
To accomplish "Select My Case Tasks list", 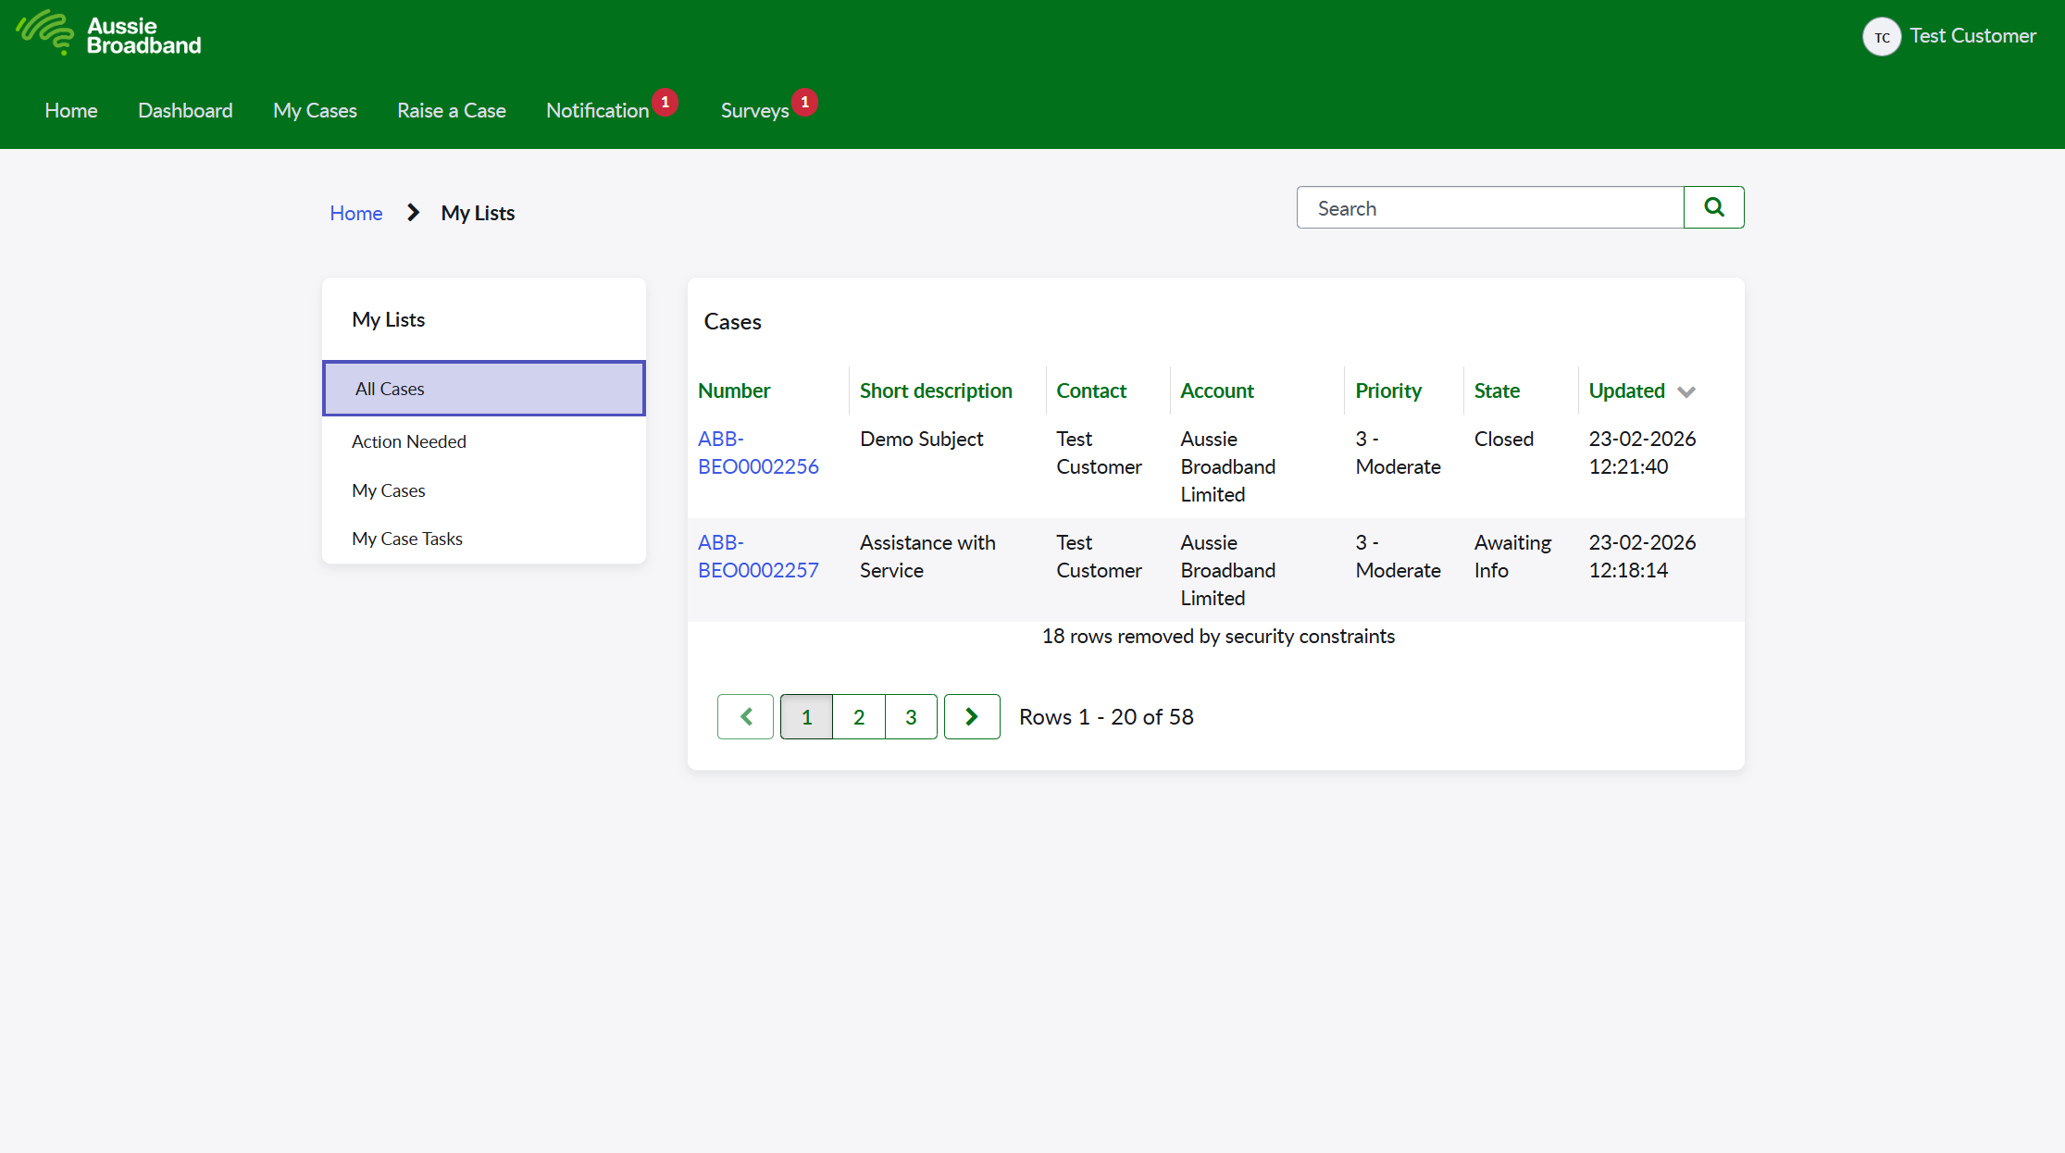I will (406, 539).
